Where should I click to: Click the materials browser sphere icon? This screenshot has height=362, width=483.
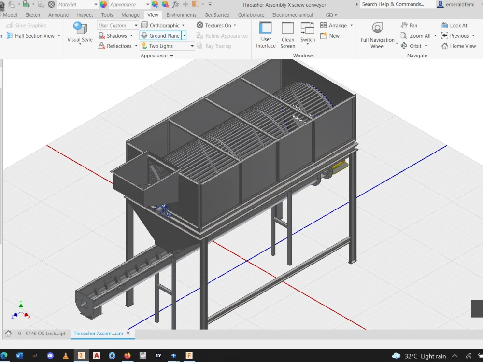[51, 4]
